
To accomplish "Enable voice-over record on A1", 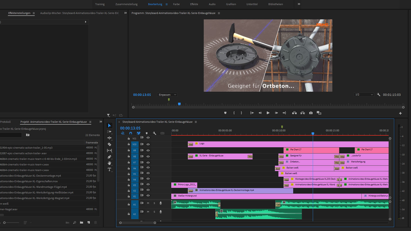I will 161,203.
